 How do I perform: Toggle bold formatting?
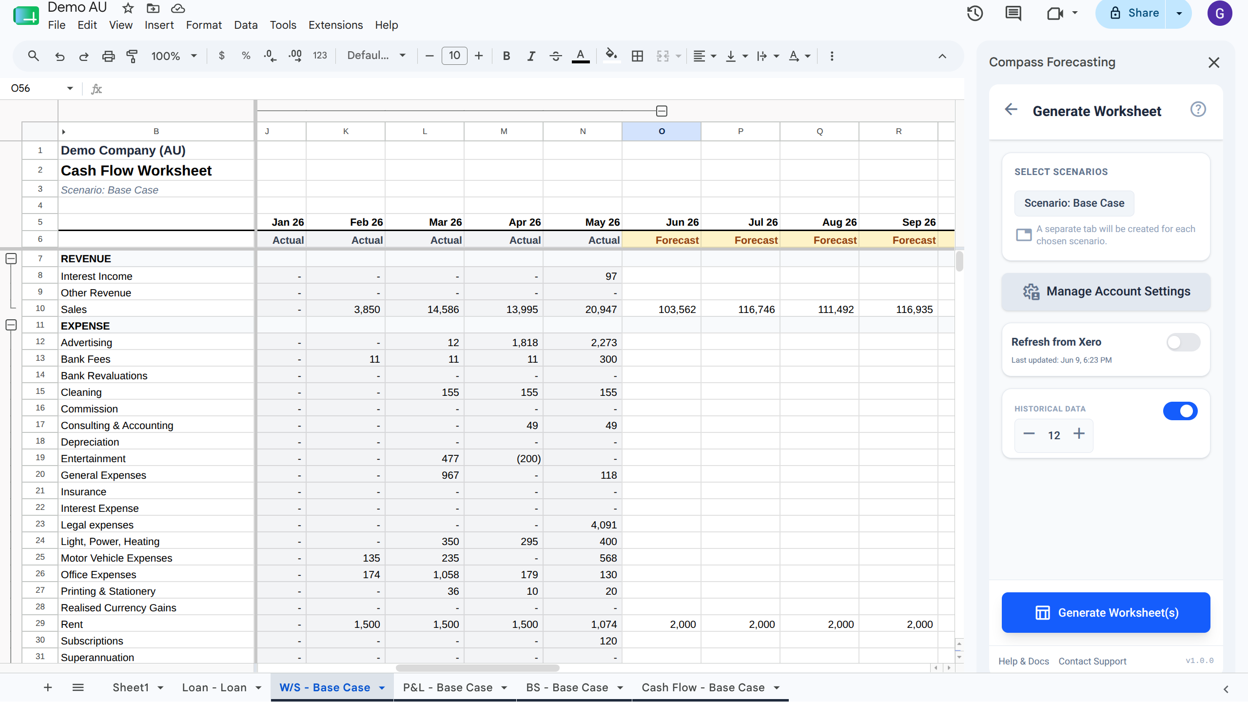tap(507, 56)
